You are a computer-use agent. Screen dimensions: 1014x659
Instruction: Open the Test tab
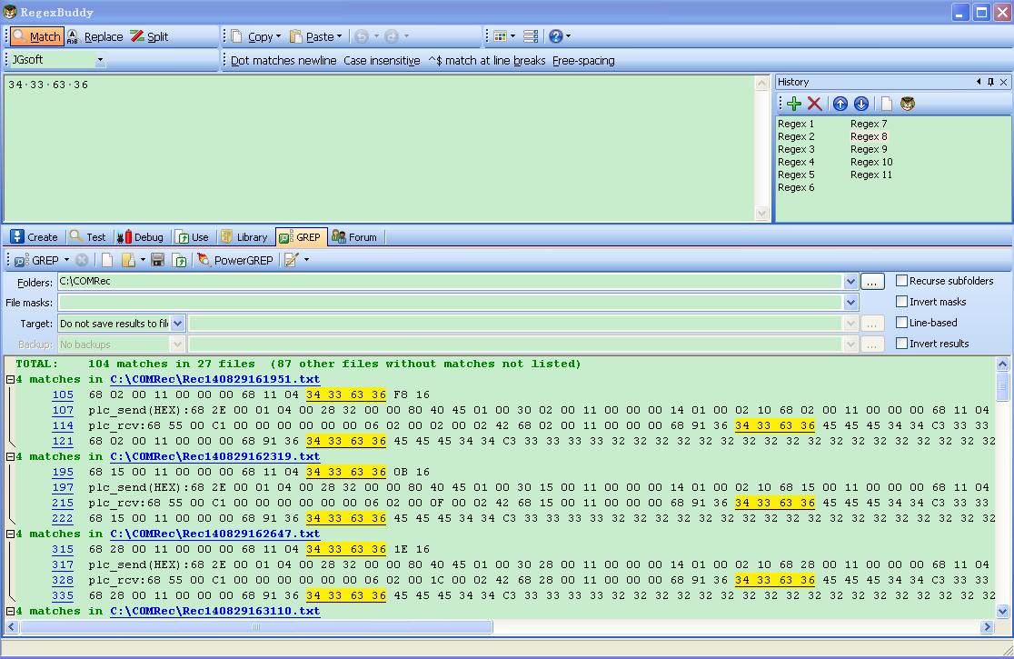[x=88, y=237]
